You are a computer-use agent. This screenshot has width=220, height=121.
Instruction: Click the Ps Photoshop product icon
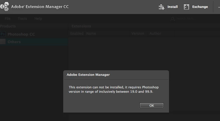(3, 34)
